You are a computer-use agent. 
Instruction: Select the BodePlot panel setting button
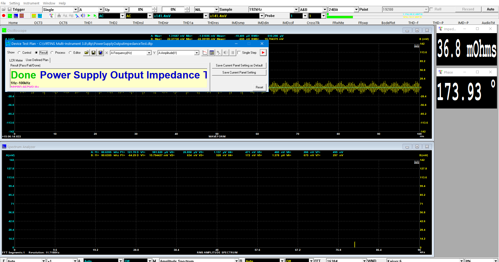coord(388,23)
